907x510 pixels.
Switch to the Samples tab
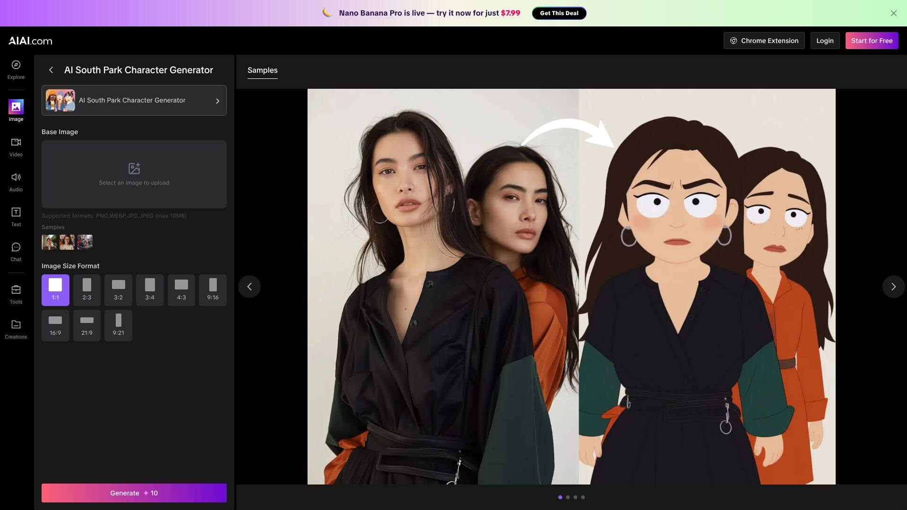point(262,70)
